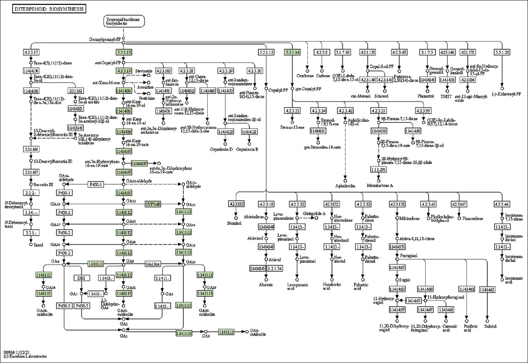Open the 5.5.1.12 enzyme entry
This screenshot has height=363, width=528.
pyautogui.click(x=266, y=52)
